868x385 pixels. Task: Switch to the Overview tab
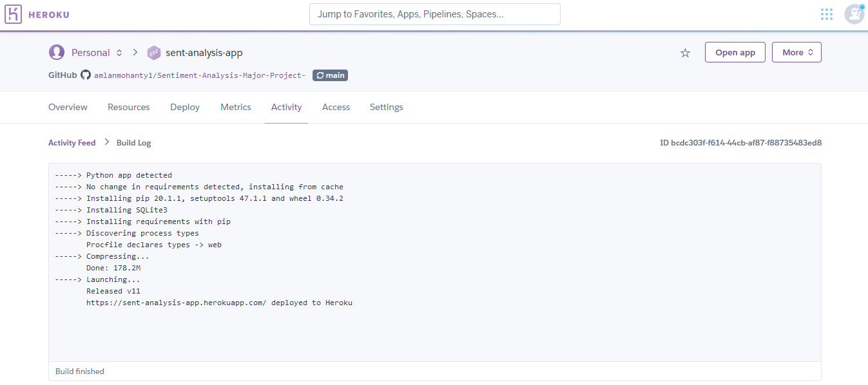pyautogui.click(x=68, y=107)
